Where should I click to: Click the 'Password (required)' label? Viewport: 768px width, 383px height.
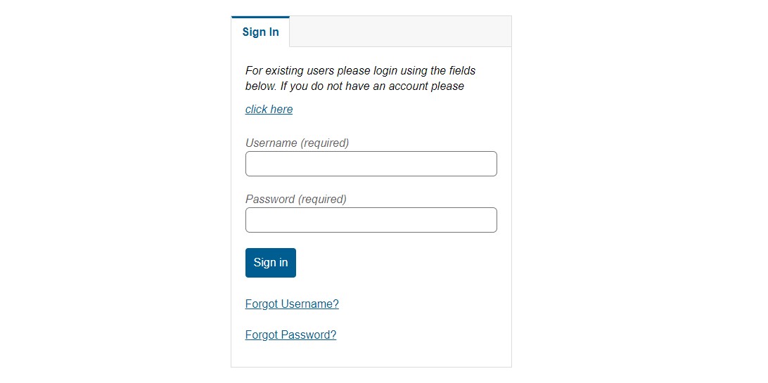295,200
